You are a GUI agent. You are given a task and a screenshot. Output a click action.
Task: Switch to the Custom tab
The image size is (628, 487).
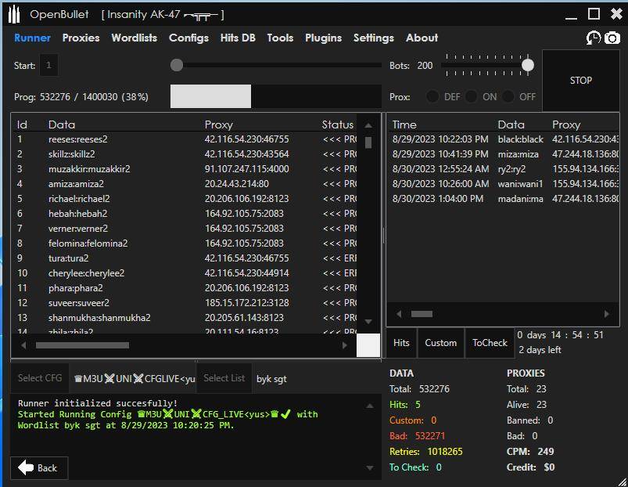440,343
